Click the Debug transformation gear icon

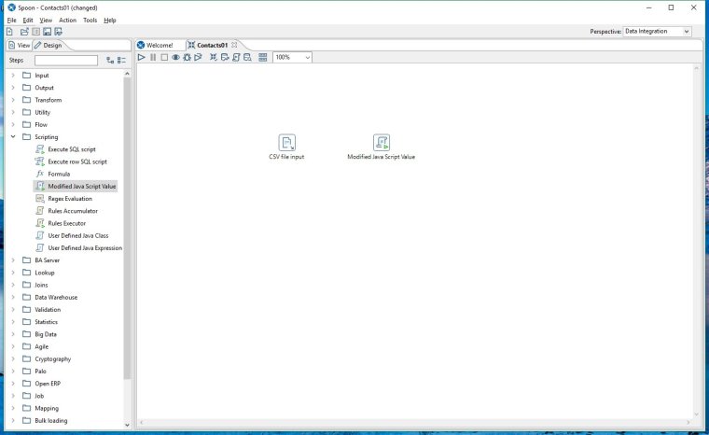[187, 57]
